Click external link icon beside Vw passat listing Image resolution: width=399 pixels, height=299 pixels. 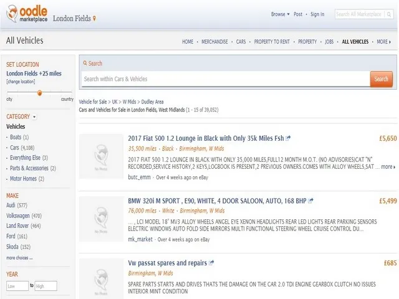211,263
